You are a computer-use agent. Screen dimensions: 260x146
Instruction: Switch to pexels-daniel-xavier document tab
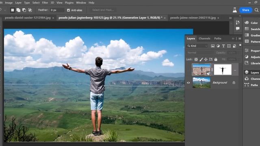click(x=28, y=18)
